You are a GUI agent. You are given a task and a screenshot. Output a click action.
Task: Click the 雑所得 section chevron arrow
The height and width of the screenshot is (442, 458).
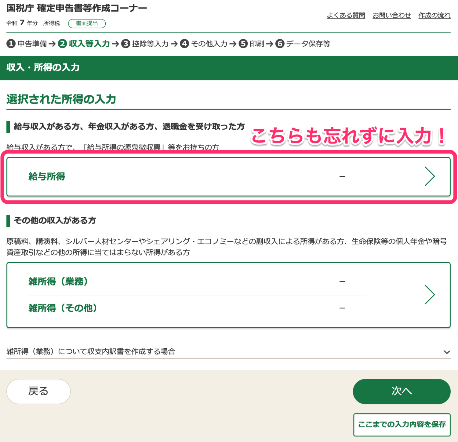[431, 294]
